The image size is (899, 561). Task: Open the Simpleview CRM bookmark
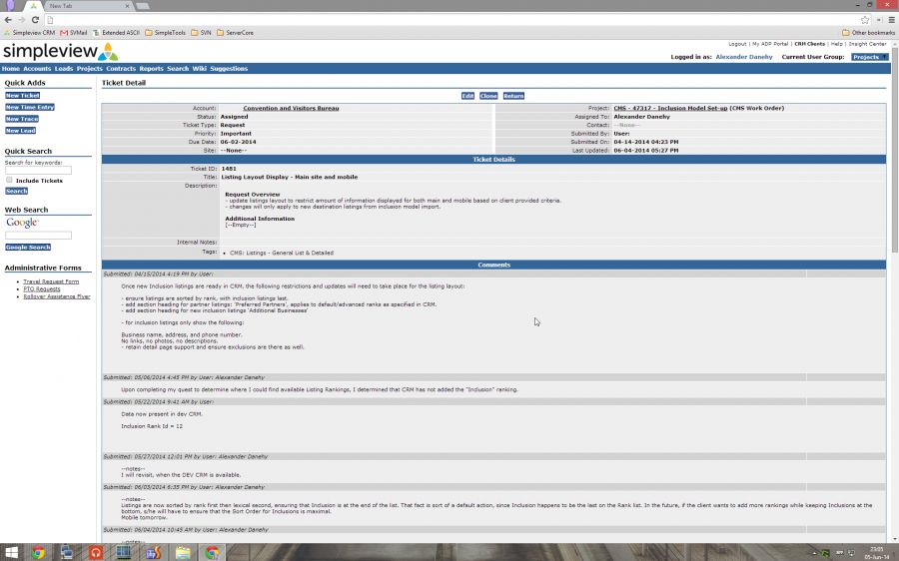pos(29,33)
